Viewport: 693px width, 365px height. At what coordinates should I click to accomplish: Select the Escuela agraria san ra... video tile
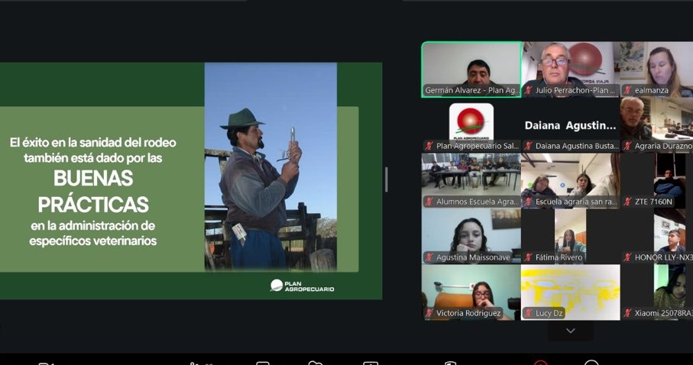(x=571, y=181)
